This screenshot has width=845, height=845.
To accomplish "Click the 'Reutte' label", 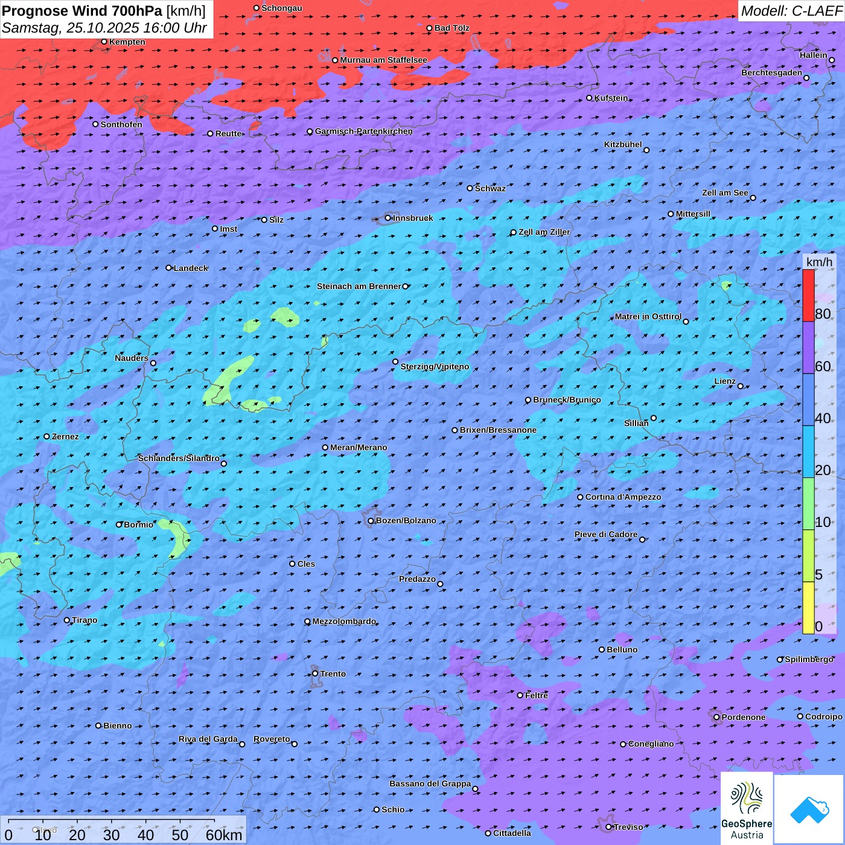I will click(229, 133).
